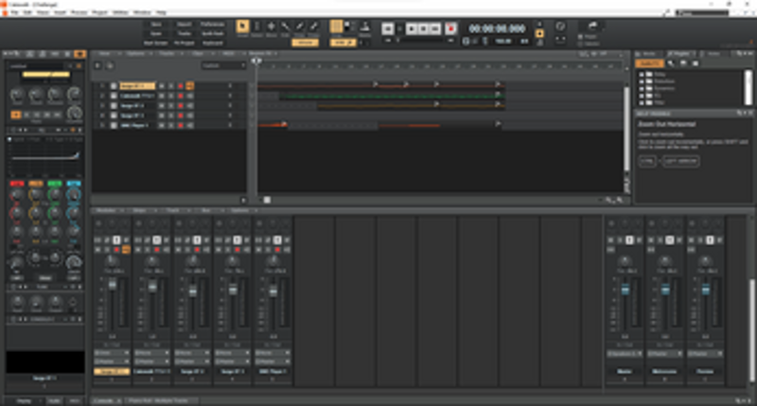Click the timecode display
757x406 pixels.
tap(498, 28)
